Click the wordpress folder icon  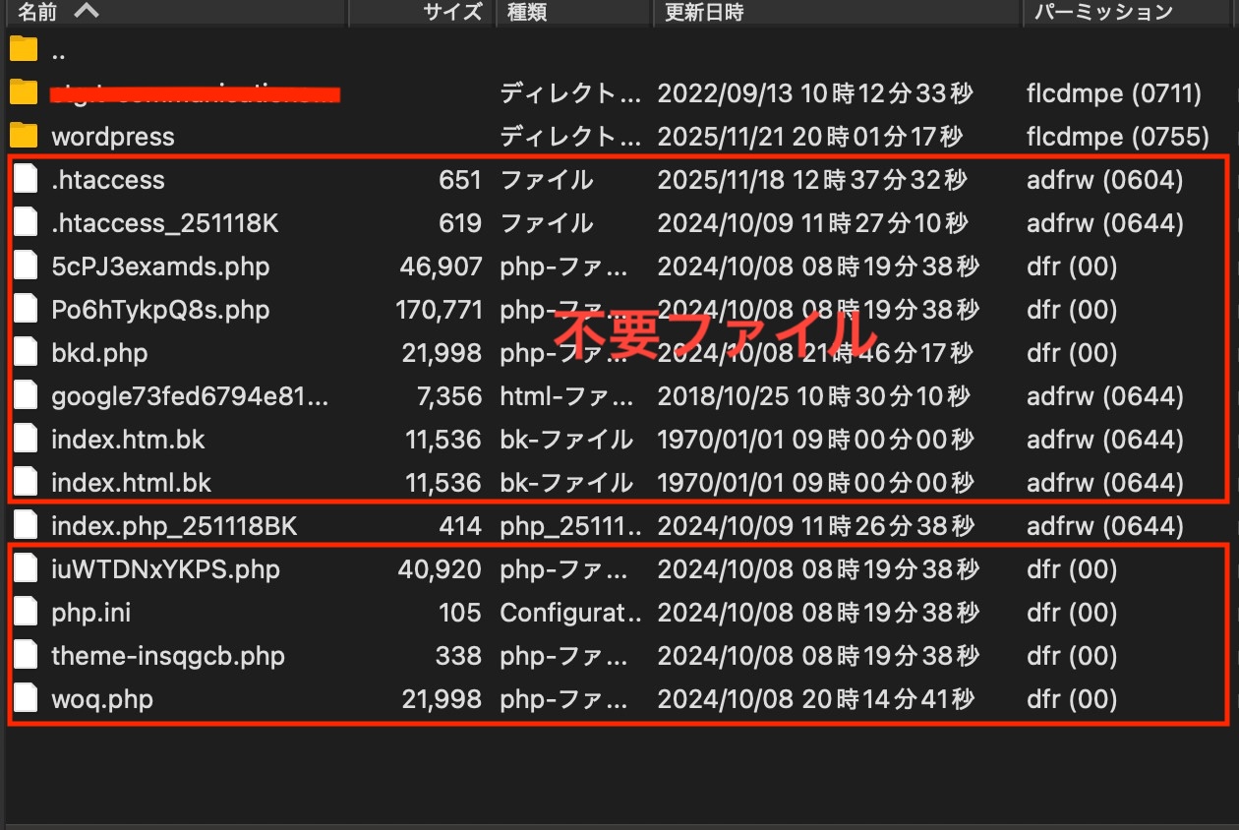[24, 136]
